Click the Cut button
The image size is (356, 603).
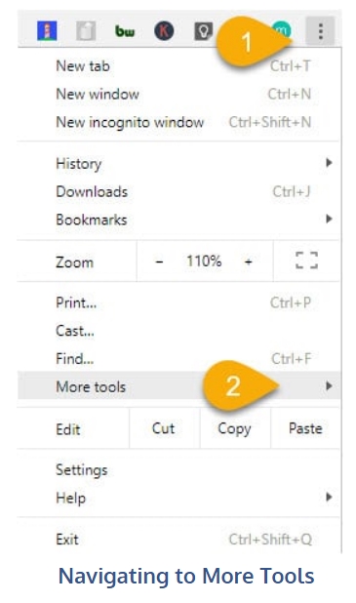pos(164,428)
